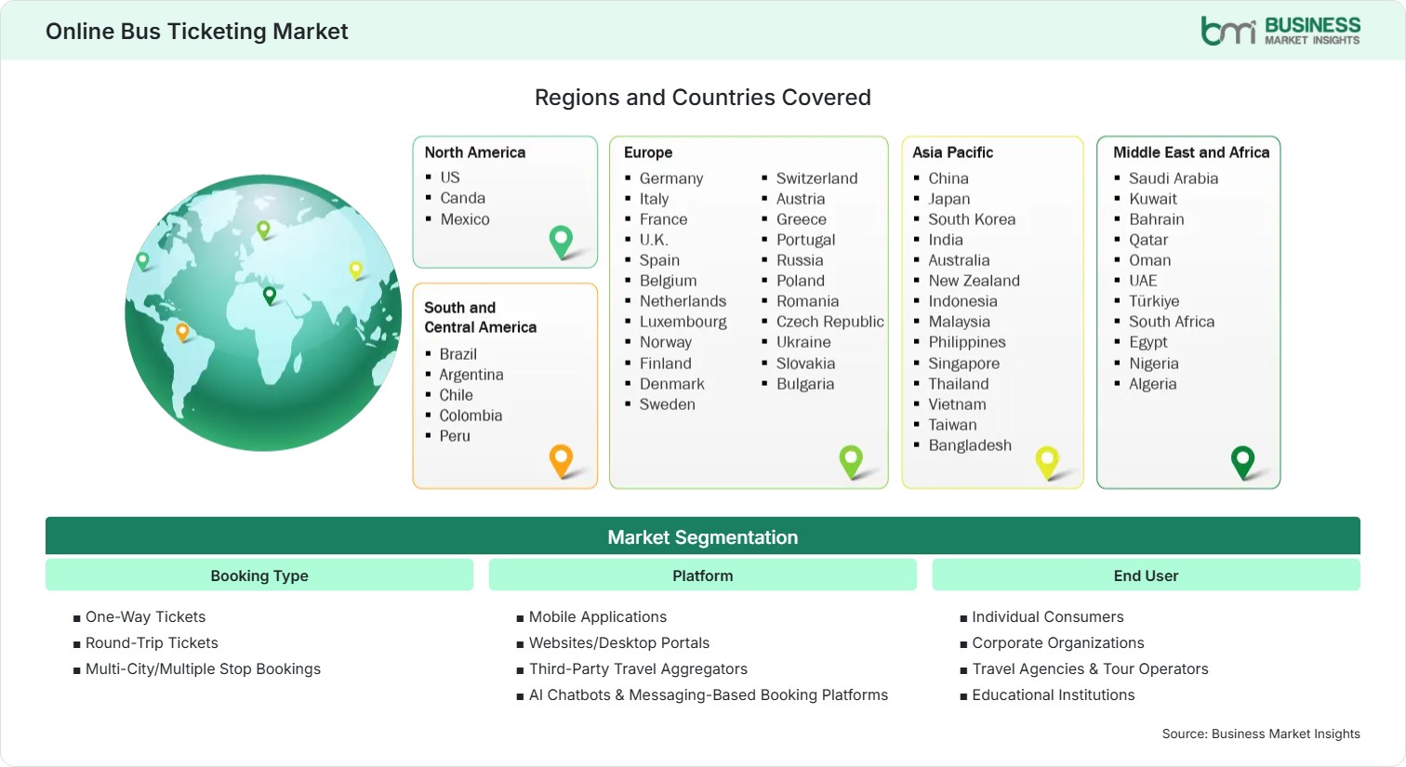Click 'Educational Institutions' under End User
1406x767 pixels.
1054,695
